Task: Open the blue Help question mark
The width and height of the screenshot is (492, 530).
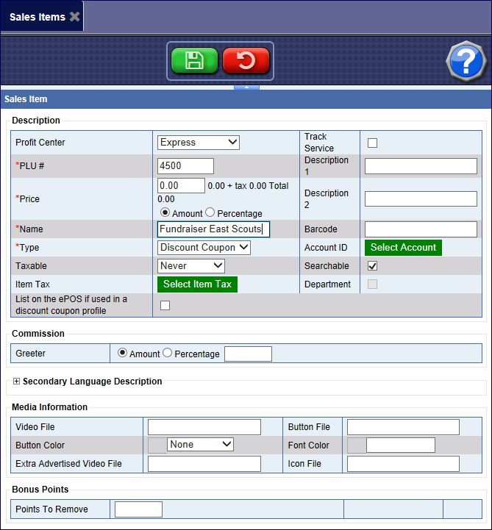Action: tap(467, 62)
